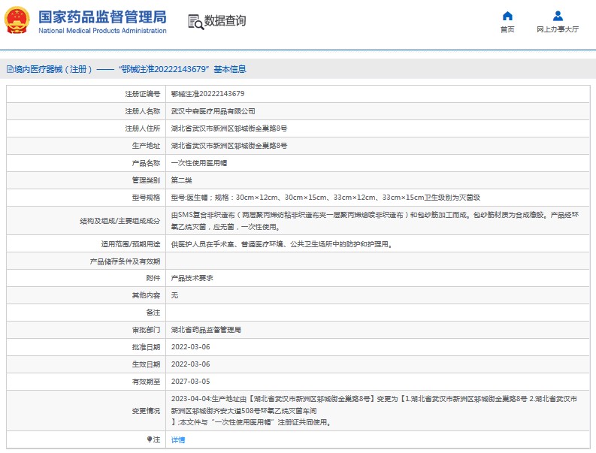This screenshot has height=453, width=596.
Task: Open the 数据查询 search icon
Action: click(x=195, y=22)
